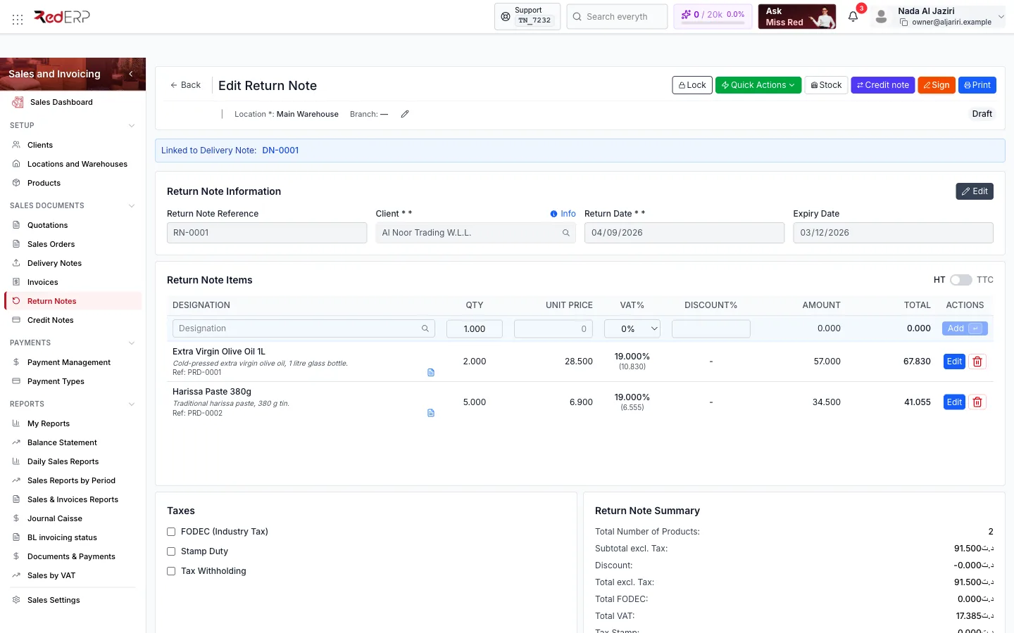Open the document icon for Extra Virgin Olive Oil
The height and width of the screenshot is (633, 1014).
[431, 372]
